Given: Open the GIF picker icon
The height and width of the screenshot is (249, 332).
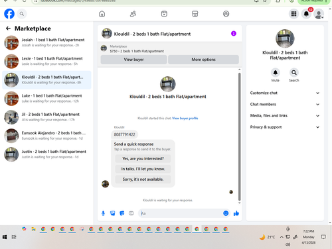Looking at the screenshot, I should tap(131, 213).
